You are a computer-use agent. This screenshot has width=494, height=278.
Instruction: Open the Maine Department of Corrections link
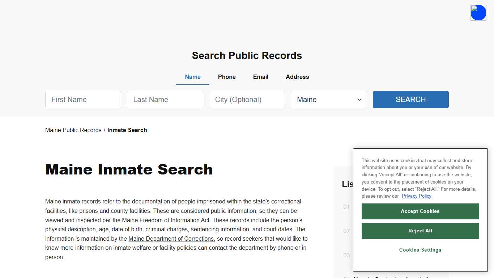coord(171,239)
